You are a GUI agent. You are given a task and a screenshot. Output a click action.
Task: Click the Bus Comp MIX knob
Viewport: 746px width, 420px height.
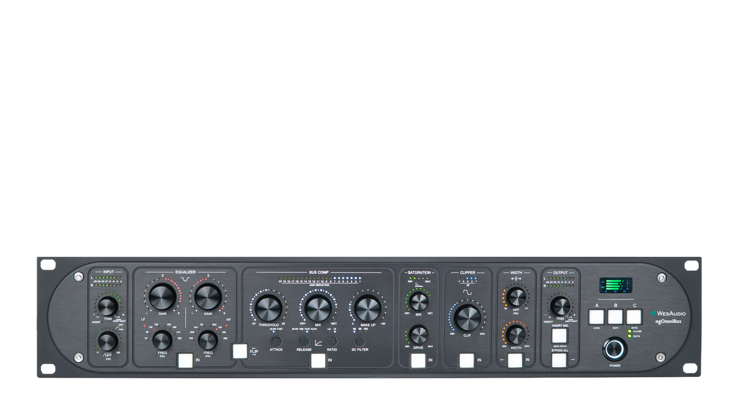coord(318,308)
